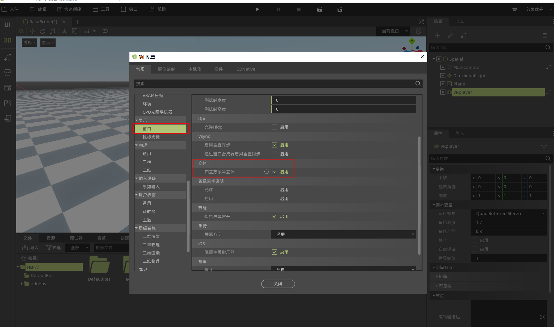
Task: Click the second clapperboard play-custom-scene icon
Action: point(340,10)
